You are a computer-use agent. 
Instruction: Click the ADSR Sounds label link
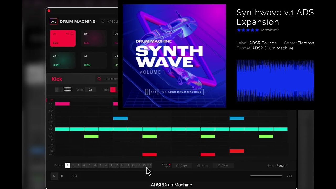tap(263, 43)
